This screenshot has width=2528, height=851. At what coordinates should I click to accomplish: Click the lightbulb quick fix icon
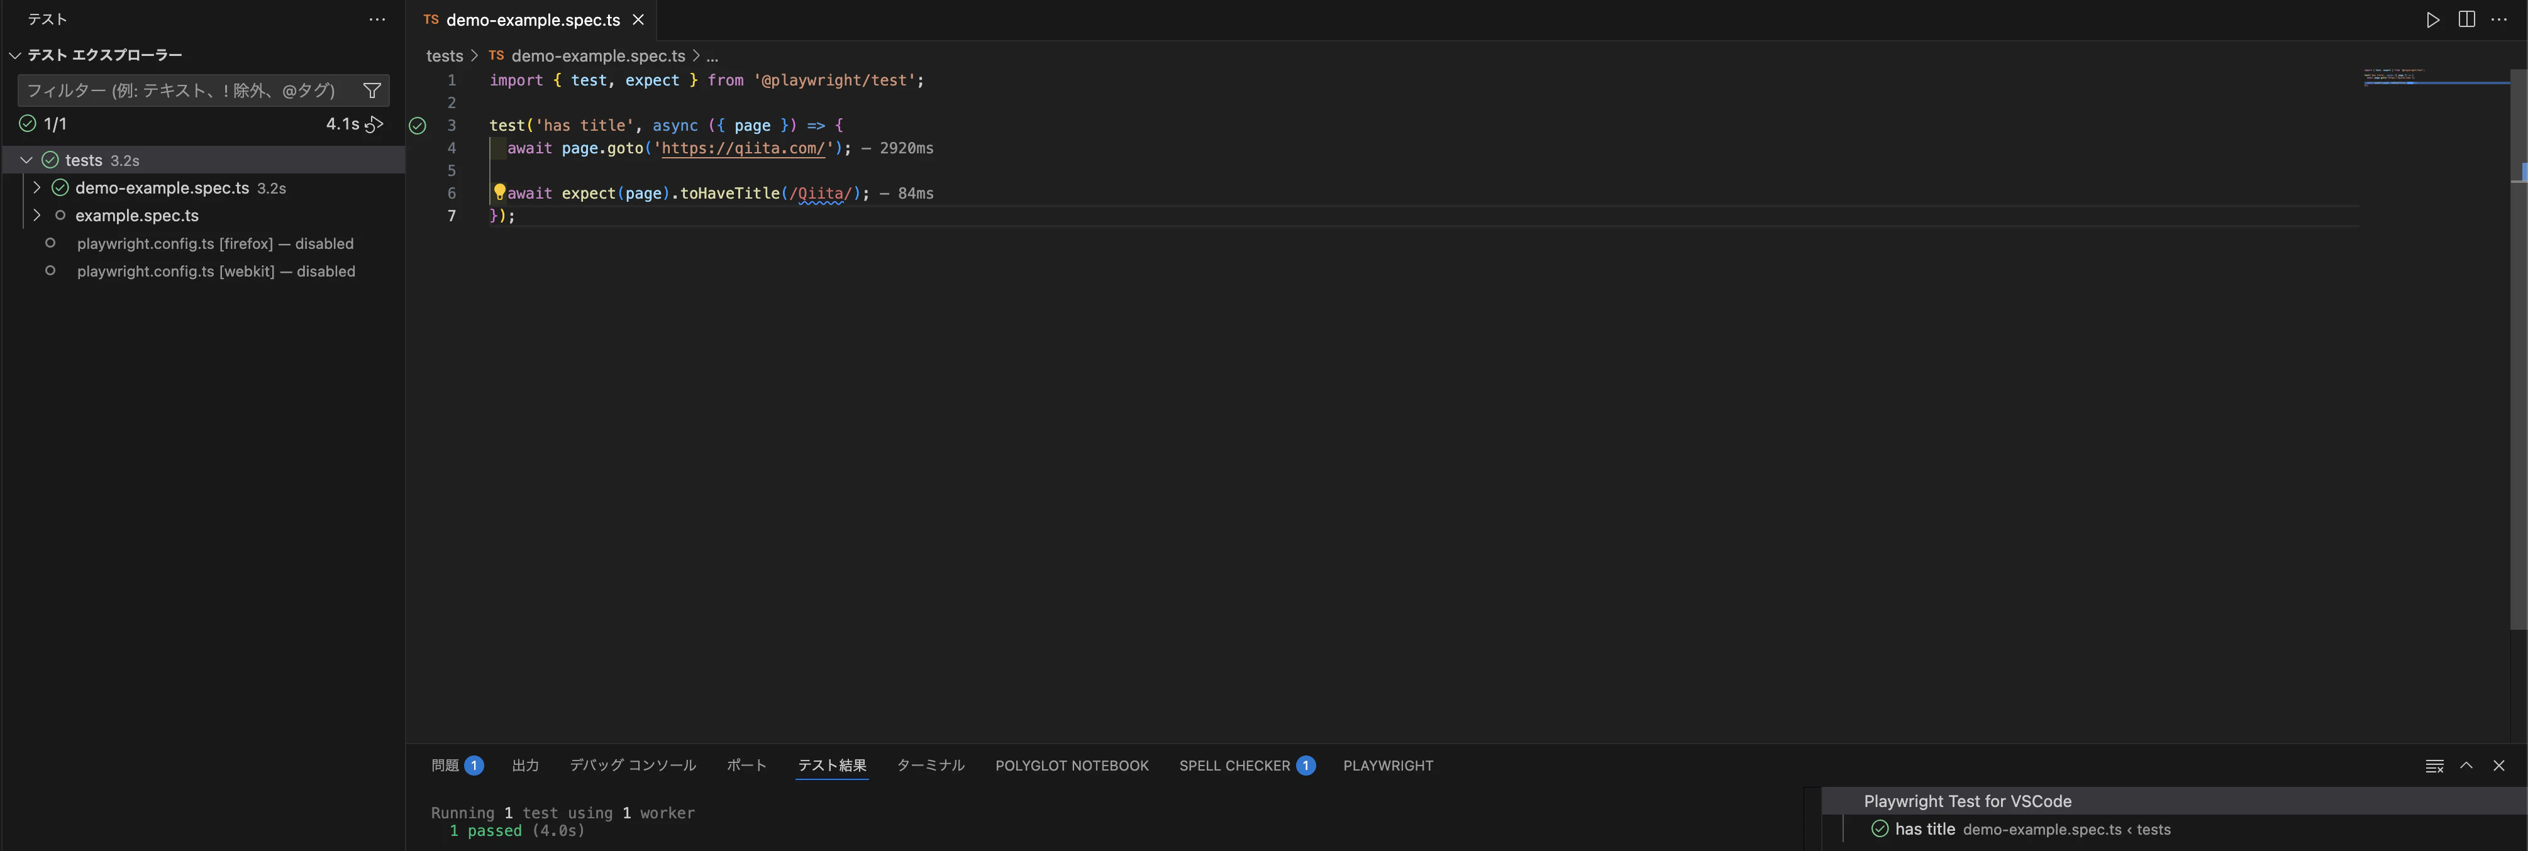tap(499, 192)
